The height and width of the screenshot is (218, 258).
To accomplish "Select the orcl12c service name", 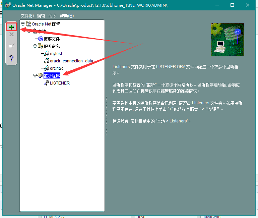I will click(x=57, y=68).
